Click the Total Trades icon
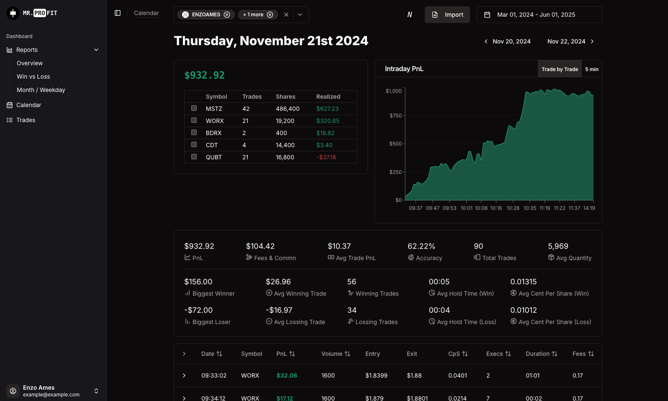The width and height of the screenshot is (668, 401). click(477, 258)
